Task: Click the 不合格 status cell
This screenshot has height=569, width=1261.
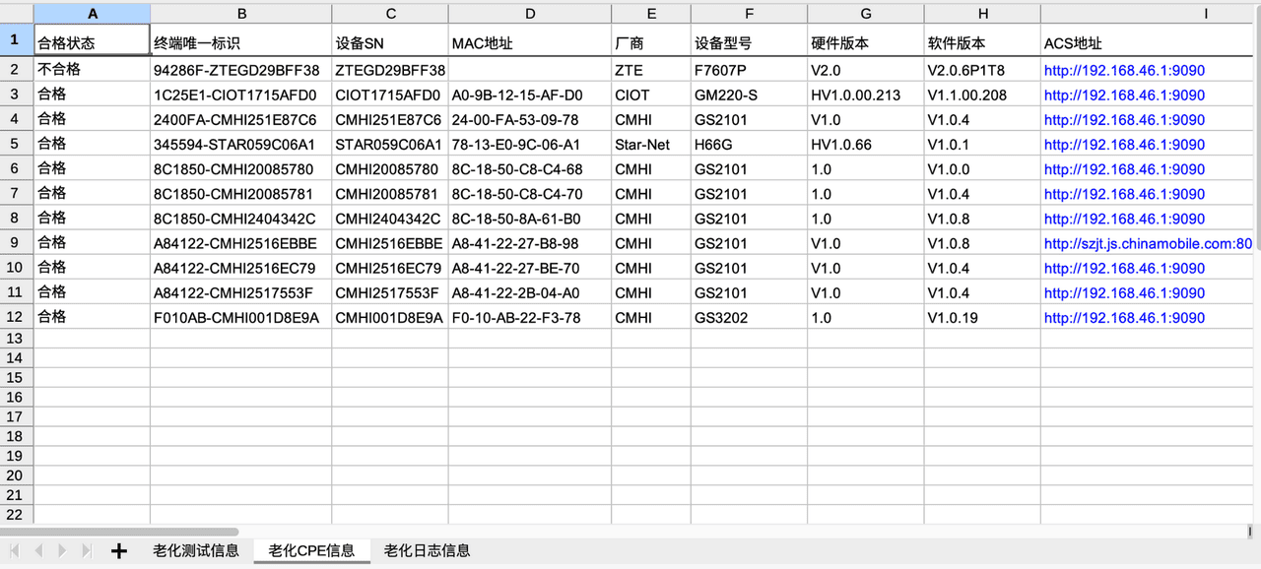Action: click(x=59, y=71)
